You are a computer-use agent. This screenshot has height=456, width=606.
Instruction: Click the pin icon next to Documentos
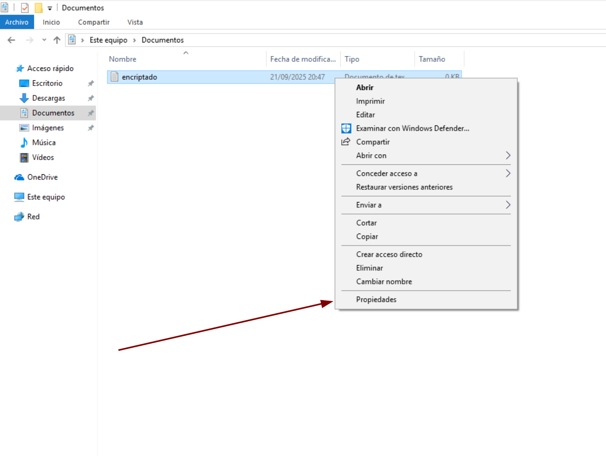point(91,113)
